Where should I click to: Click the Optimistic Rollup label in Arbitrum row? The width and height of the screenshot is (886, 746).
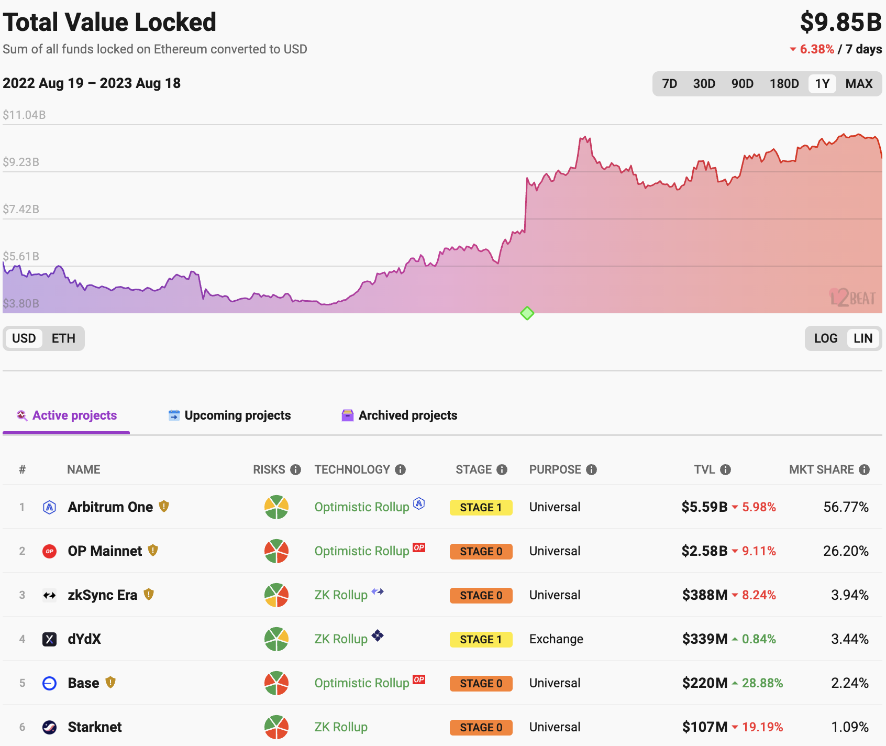(362, 507)
